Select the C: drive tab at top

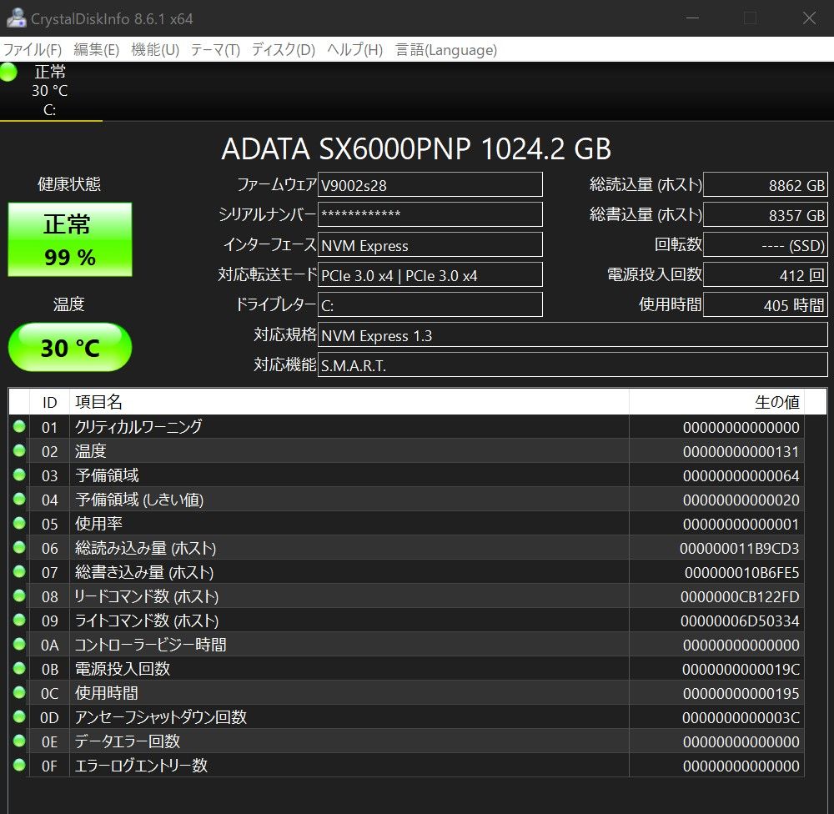pos(50,91)
